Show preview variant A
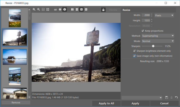 (x=81, y=9)
